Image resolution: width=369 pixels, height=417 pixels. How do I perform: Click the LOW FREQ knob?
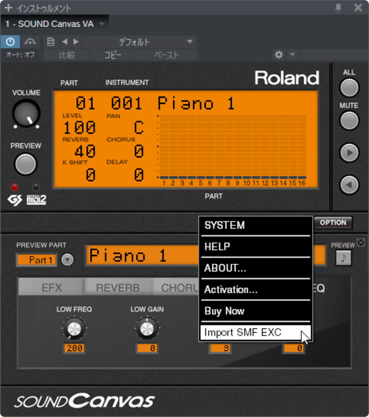pos(74,329)
